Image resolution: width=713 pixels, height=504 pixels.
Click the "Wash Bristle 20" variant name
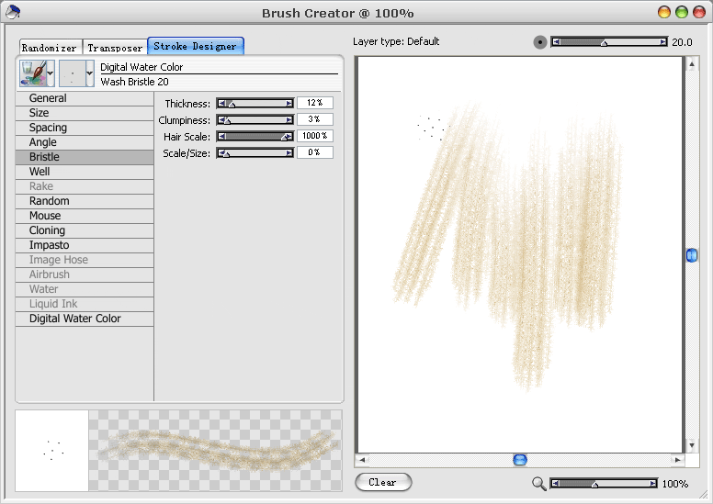[x=134, y=82]
